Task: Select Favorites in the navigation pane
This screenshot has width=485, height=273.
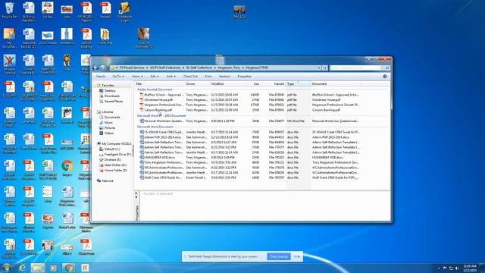Action: 108,85
